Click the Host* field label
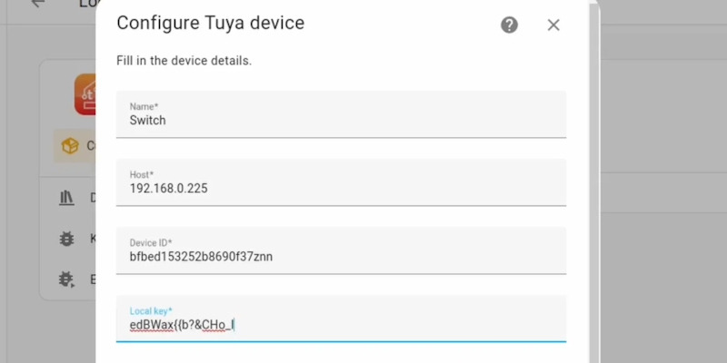727x363 pixels. pyautogui.click(x=142, y=174)
